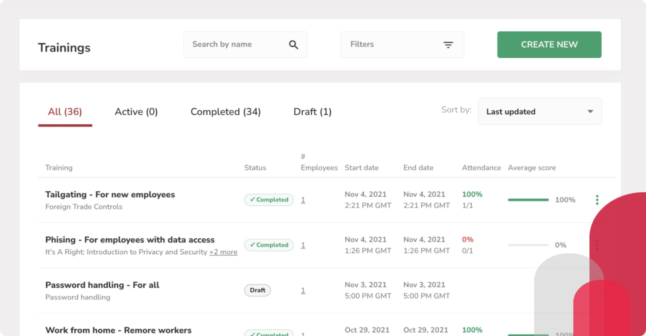The image size is (646, 336).
Task: Click the Average score column header
Action: coord(532,168)
